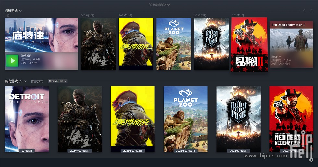Screen dimensions: 318x167
Task: Go to the previous page of recent games
Action: pos(304,11)
